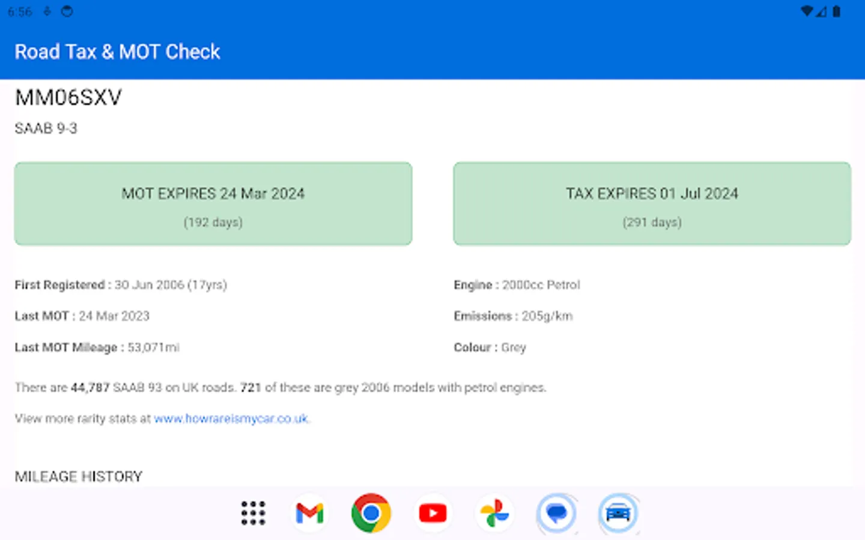The height and width of the screenshot is (540, 865).
Task: Tap the circular face status bar icon
Action: [x=67, y=11]
